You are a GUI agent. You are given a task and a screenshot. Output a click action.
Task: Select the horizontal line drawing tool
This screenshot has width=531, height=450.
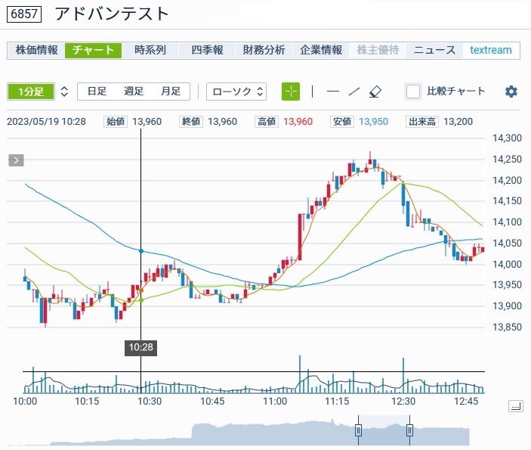(x=332, y=92)
